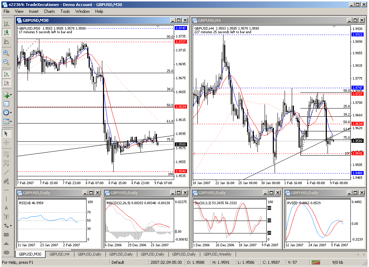Click the 'V: 57' volume status value

click(x=292, y=262)
